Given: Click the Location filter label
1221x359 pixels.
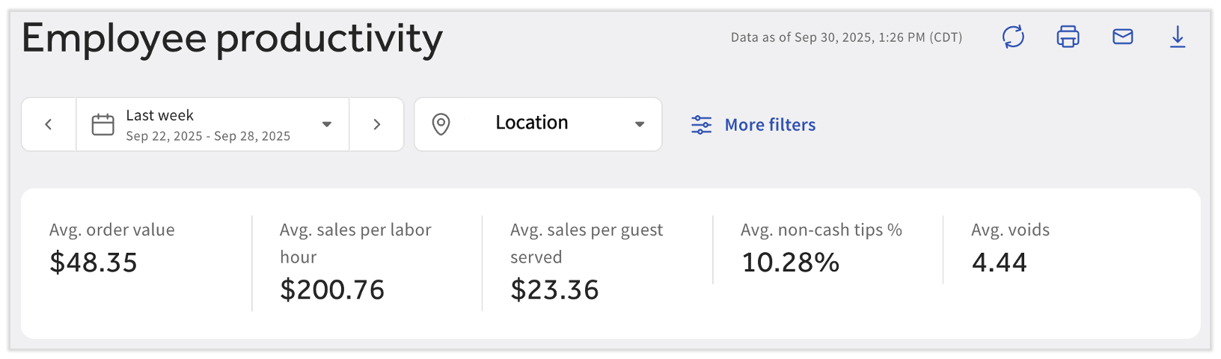Looking at the screenshot, I should [x=532, y=123].
